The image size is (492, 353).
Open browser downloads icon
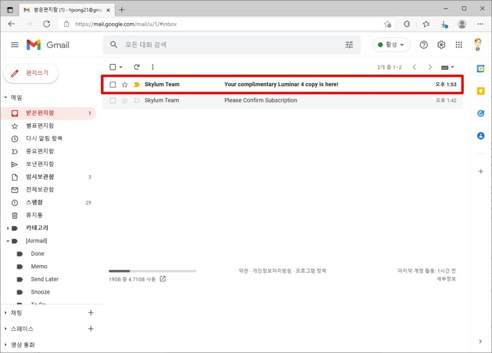coord(444,24)
